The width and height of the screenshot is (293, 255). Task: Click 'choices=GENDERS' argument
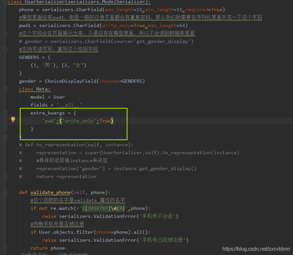click(x=121, y=81)
